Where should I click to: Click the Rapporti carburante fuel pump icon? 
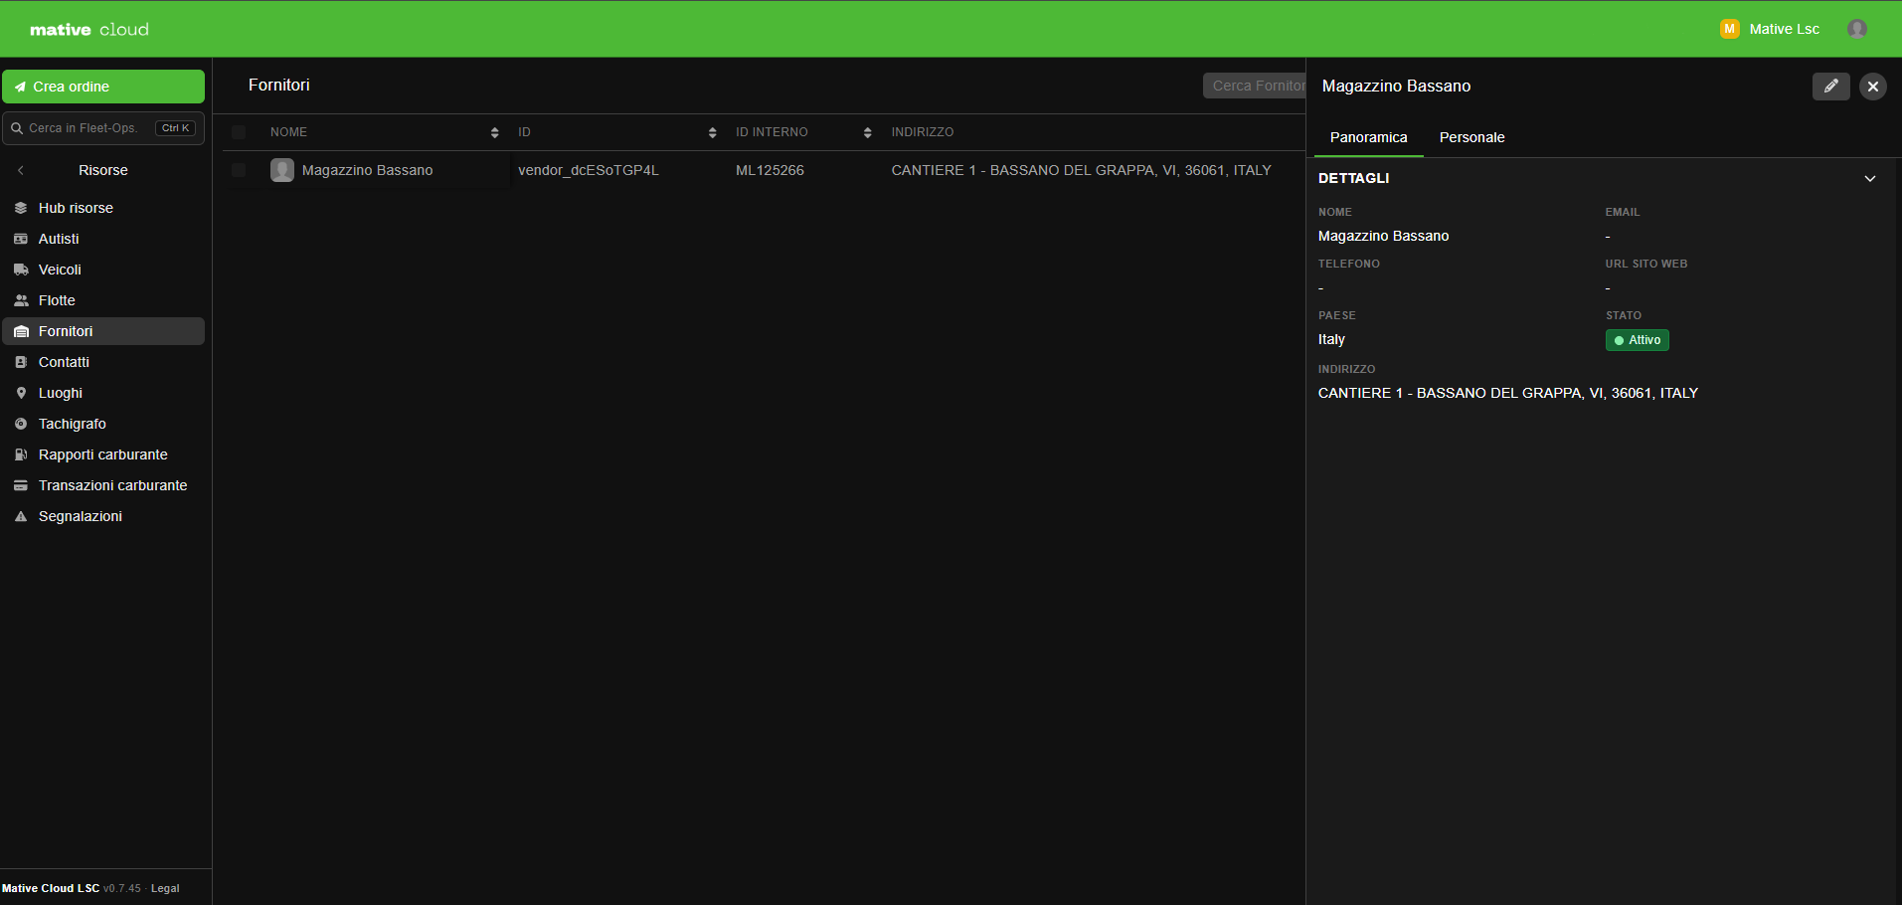coord(21,454)
